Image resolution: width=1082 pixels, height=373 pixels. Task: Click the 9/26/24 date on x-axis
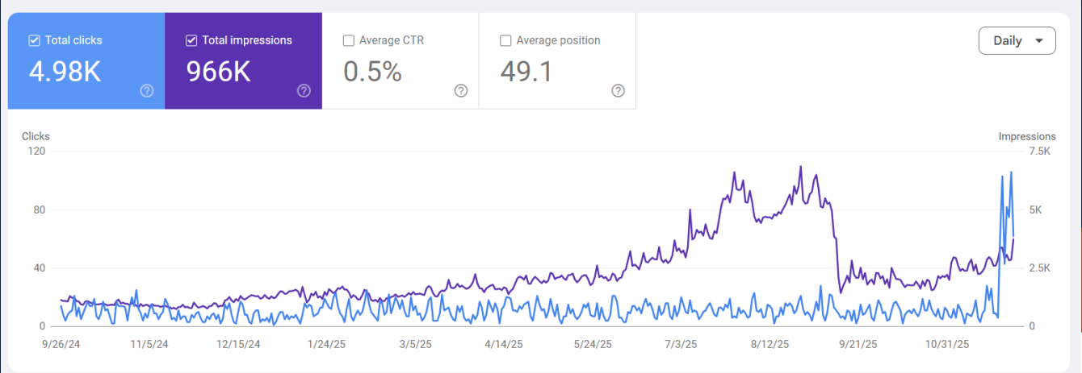60,344
